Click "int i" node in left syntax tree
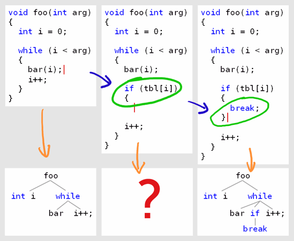The height and width of the screenshot is (241, 294). point(23,196)
